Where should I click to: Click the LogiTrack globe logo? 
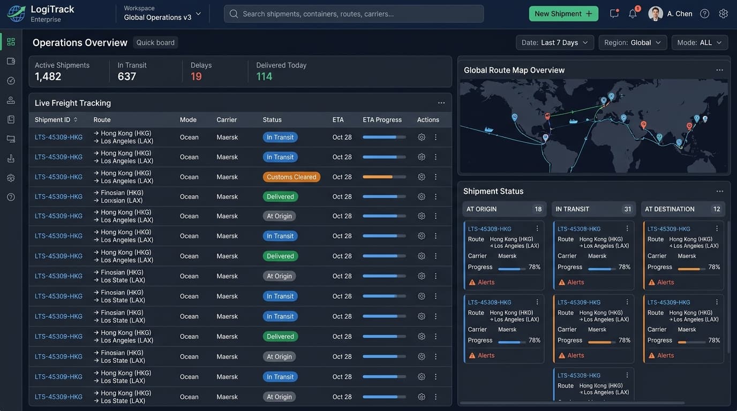(16, 14)
